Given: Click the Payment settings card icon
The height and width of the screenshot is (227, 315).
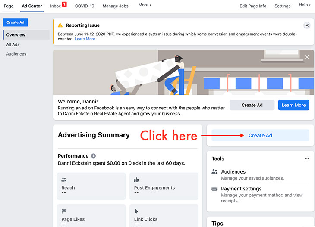Looking at the screenshot, I should pos(214,189).
